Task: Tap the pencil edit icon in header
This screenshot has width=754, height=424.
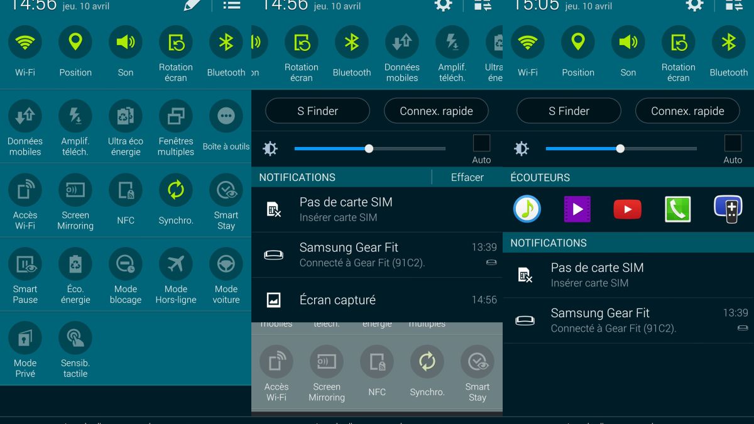Action: tap(192, 6)
